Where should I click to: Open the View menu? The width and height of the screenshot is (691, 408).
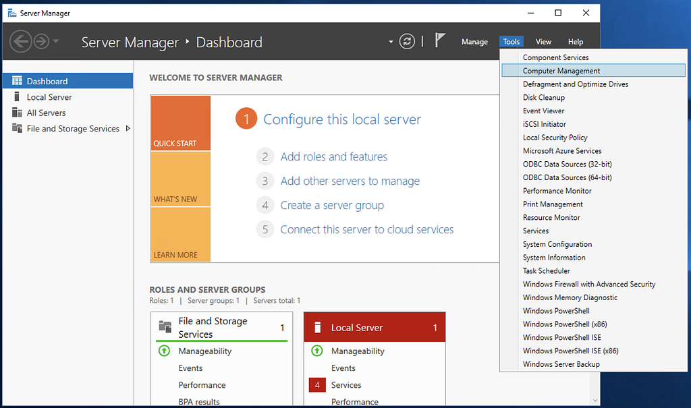[x=543, y=42]
